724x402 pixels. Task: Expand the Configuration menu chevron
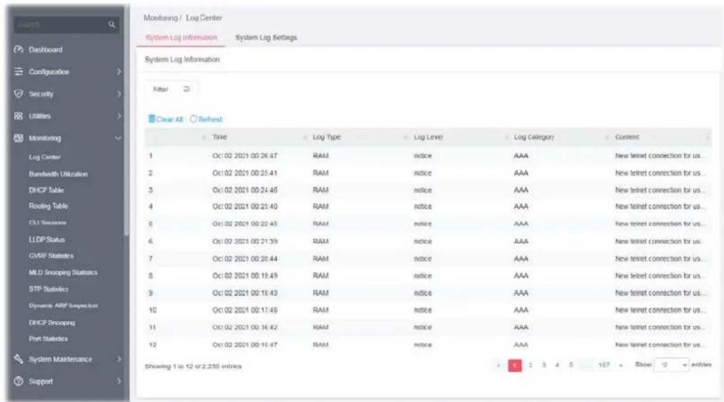point(118,72)
